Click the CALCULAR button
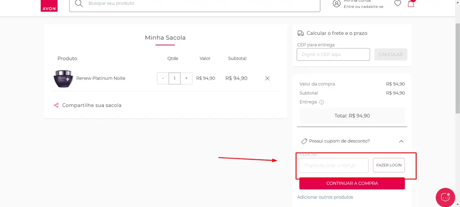The image size is (460, 207). [391, 54]
